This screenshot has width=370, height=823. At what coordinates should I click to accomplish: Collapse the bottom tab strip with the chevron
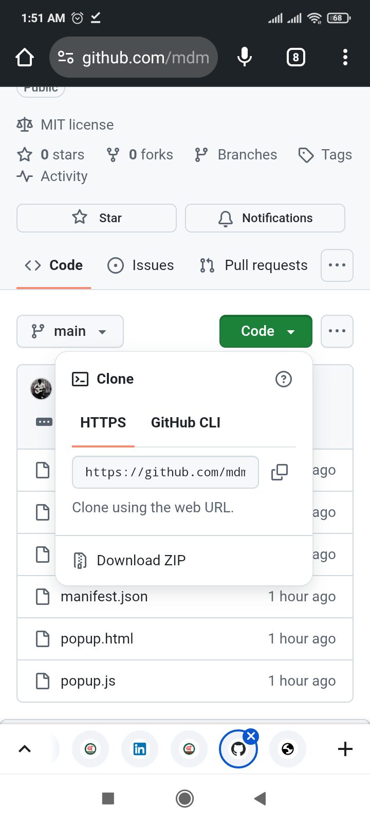(x=24, y=749)
